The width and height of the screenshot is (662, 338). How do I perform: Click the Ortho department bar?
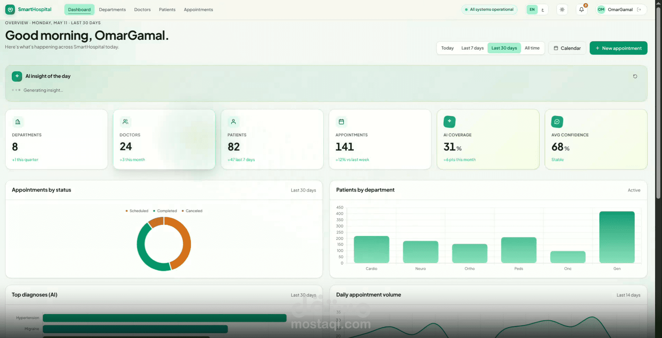pos(470,254)
